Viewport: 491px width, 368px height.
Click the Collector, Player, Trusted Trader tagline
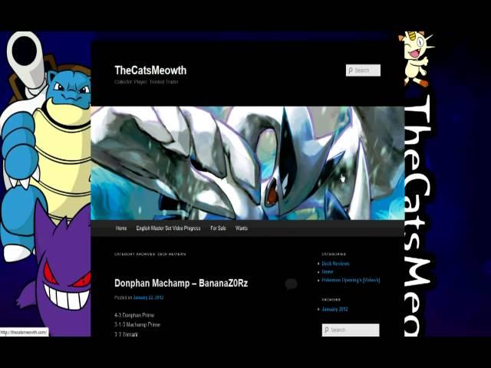[x=147, y=82]
